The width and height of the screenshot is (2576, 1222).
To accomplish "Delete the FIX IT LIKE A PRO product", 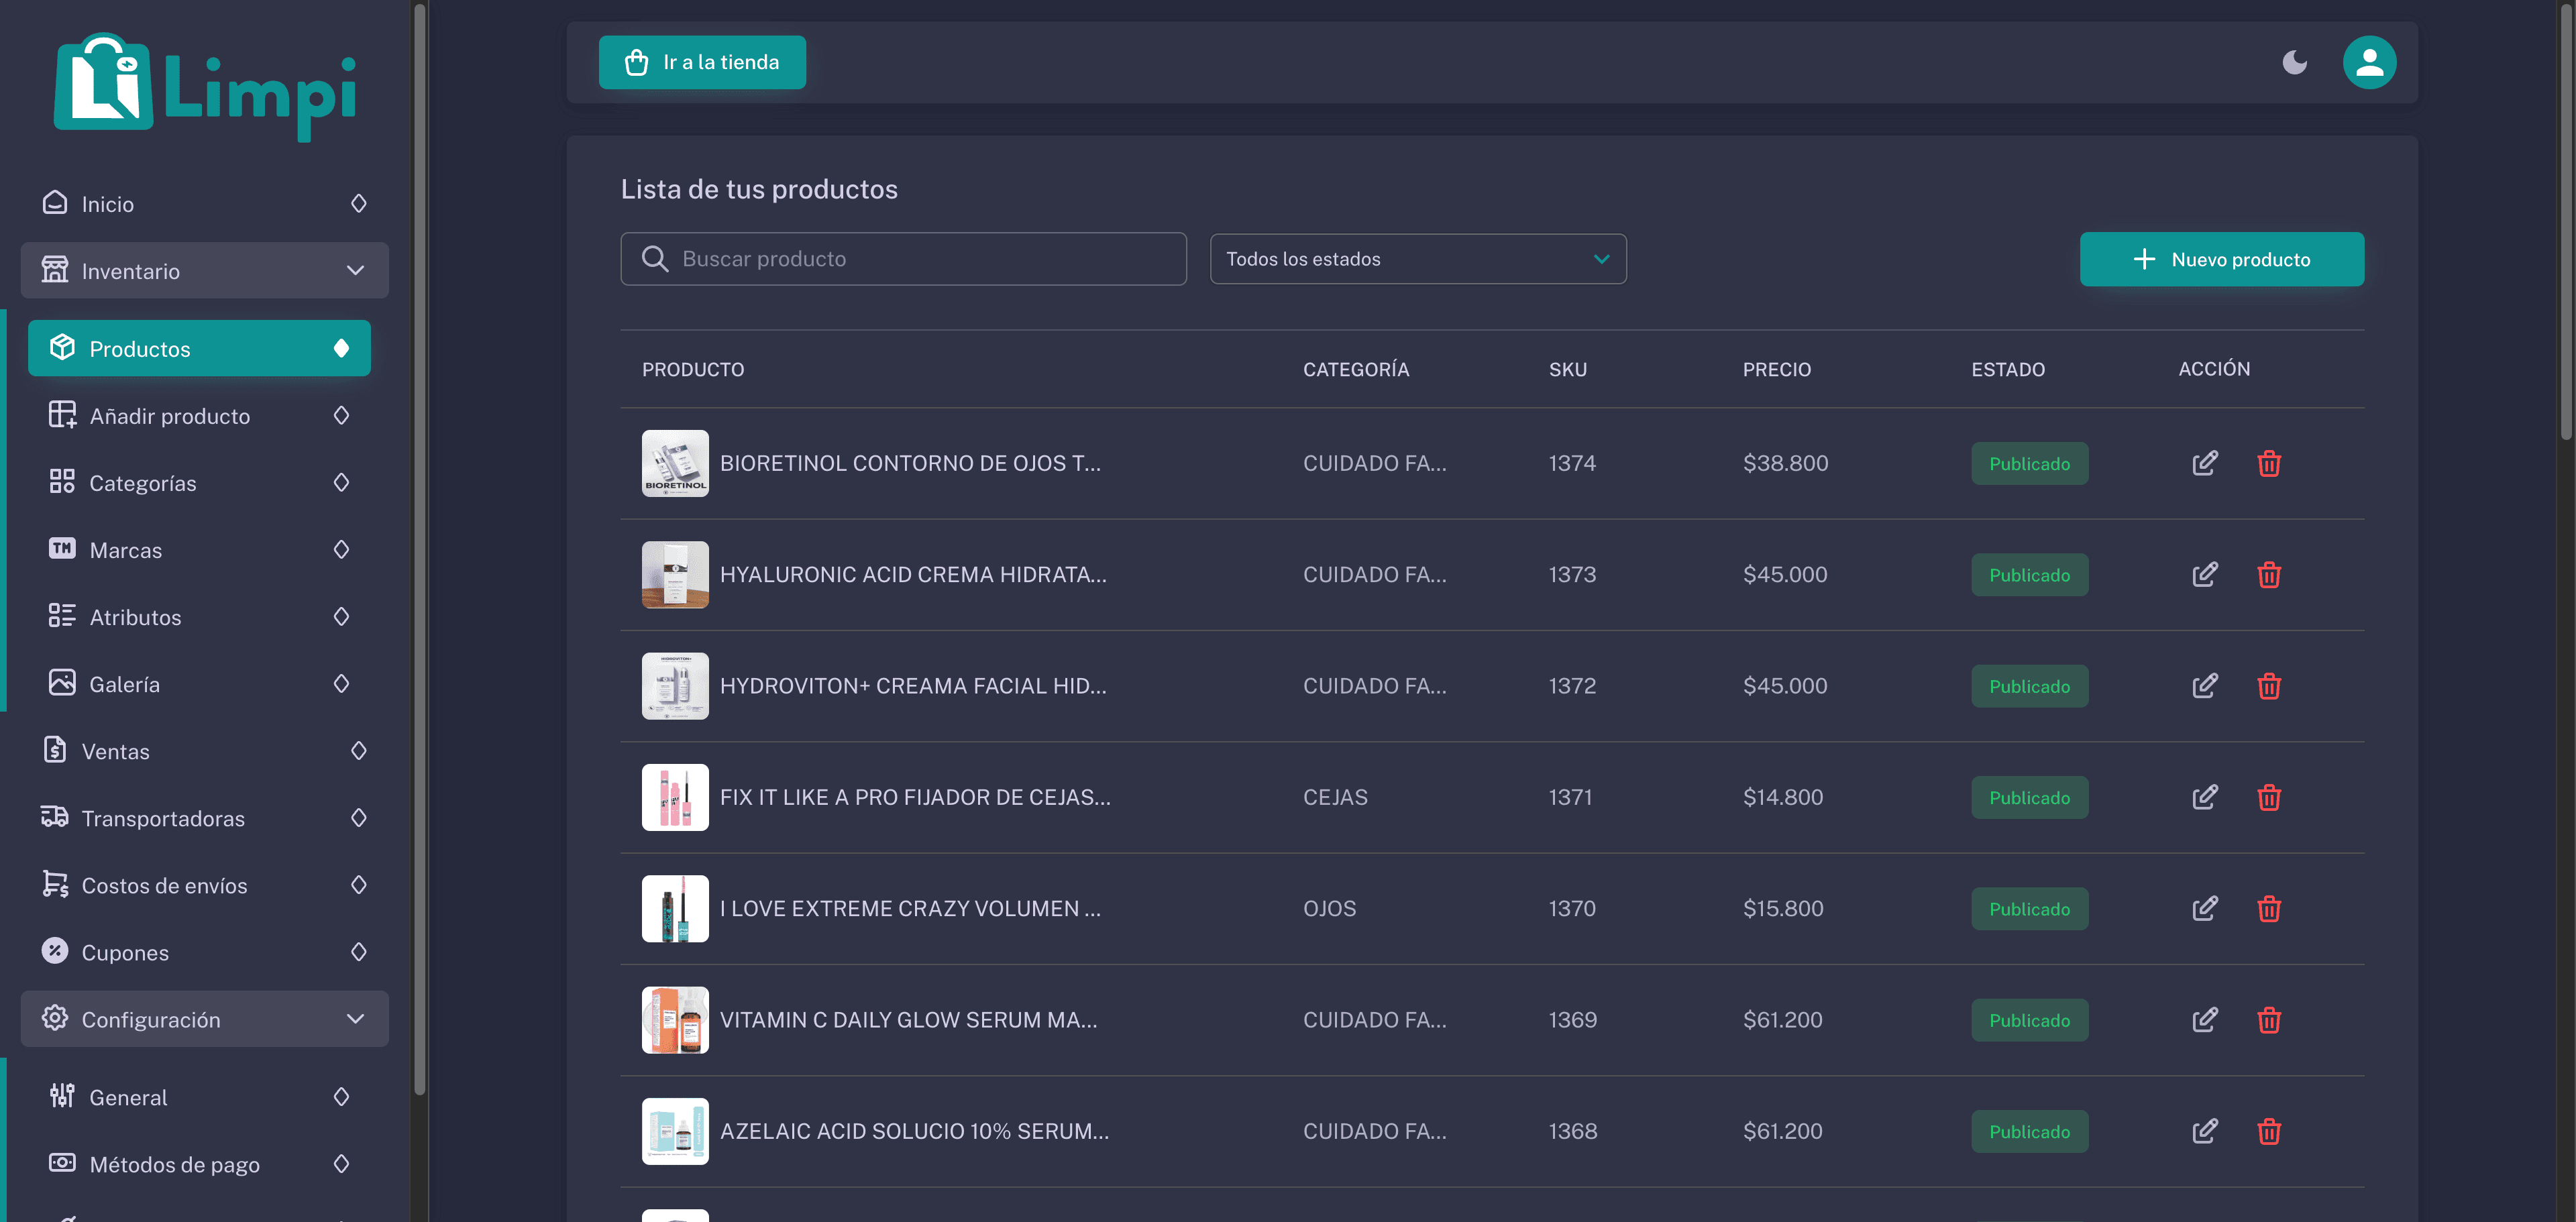I will pyautogui.click(x=2268, y=797).
